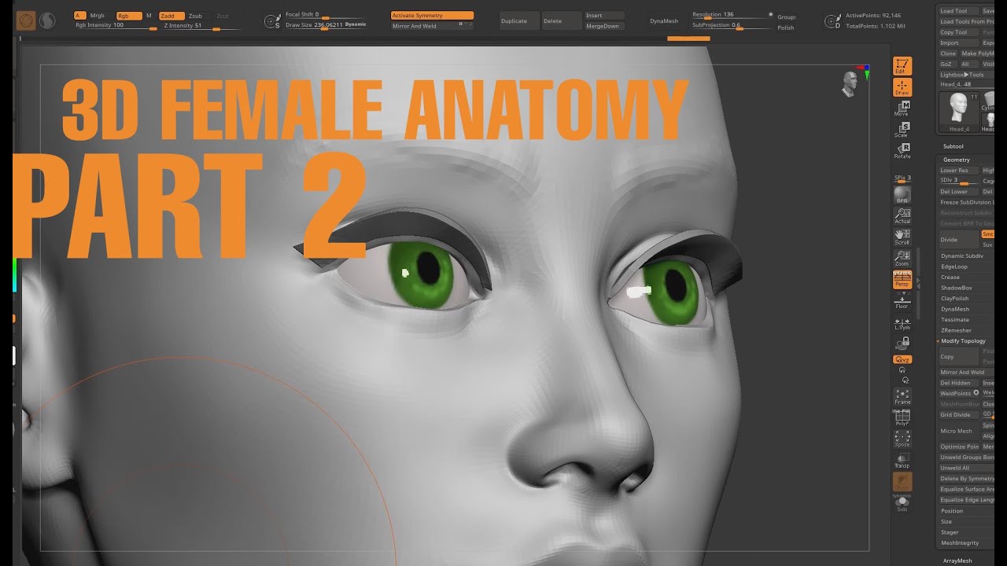Toggle the Persp perspective icon
Image resolution: width=1007 pixels, height=566 pixels.
coord(902,280)
